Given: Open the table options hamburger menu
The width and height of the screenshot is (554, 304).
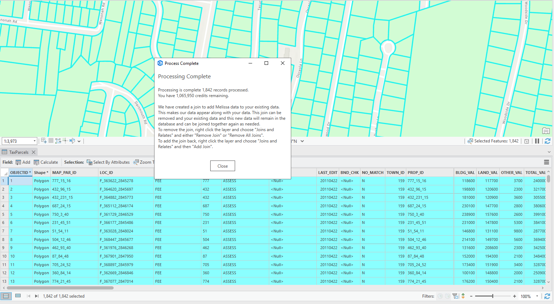Looking at the screenshot, I should 546,162.
